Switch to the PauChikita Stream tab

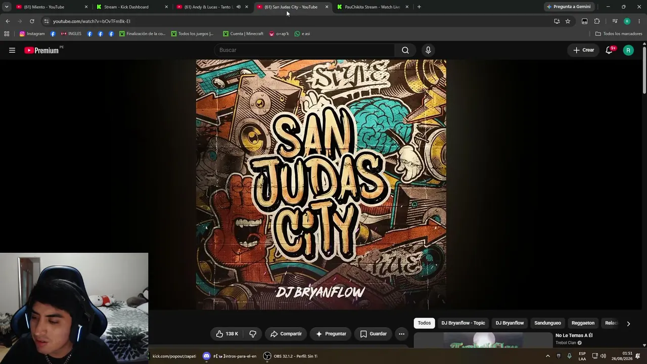click(372, 7)
